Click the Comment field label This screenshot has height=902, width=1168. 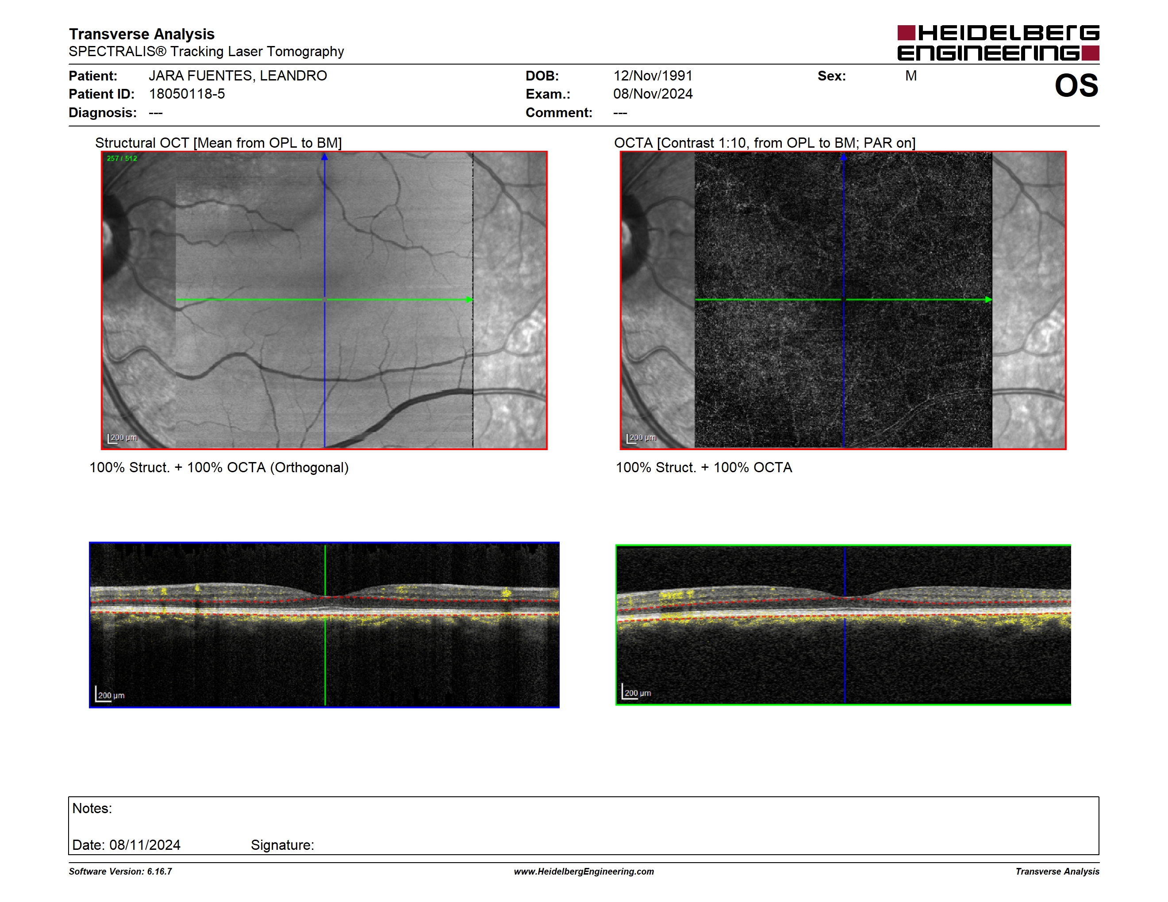[559, 113]
